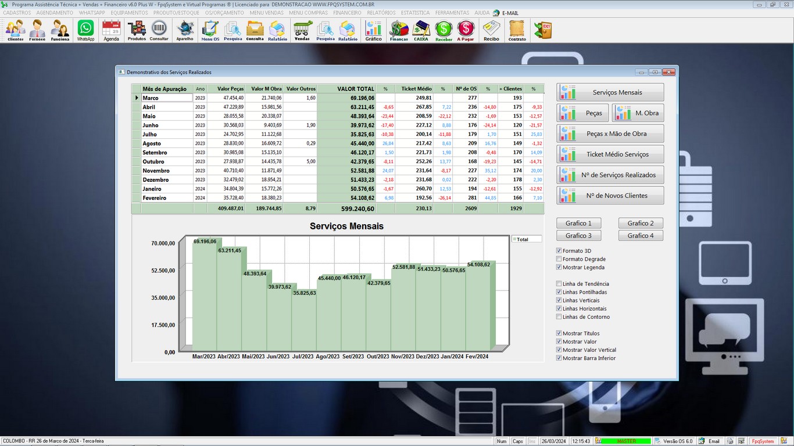Open the FINANCEIRO menu
794x446 pixels.
(347, 13)
